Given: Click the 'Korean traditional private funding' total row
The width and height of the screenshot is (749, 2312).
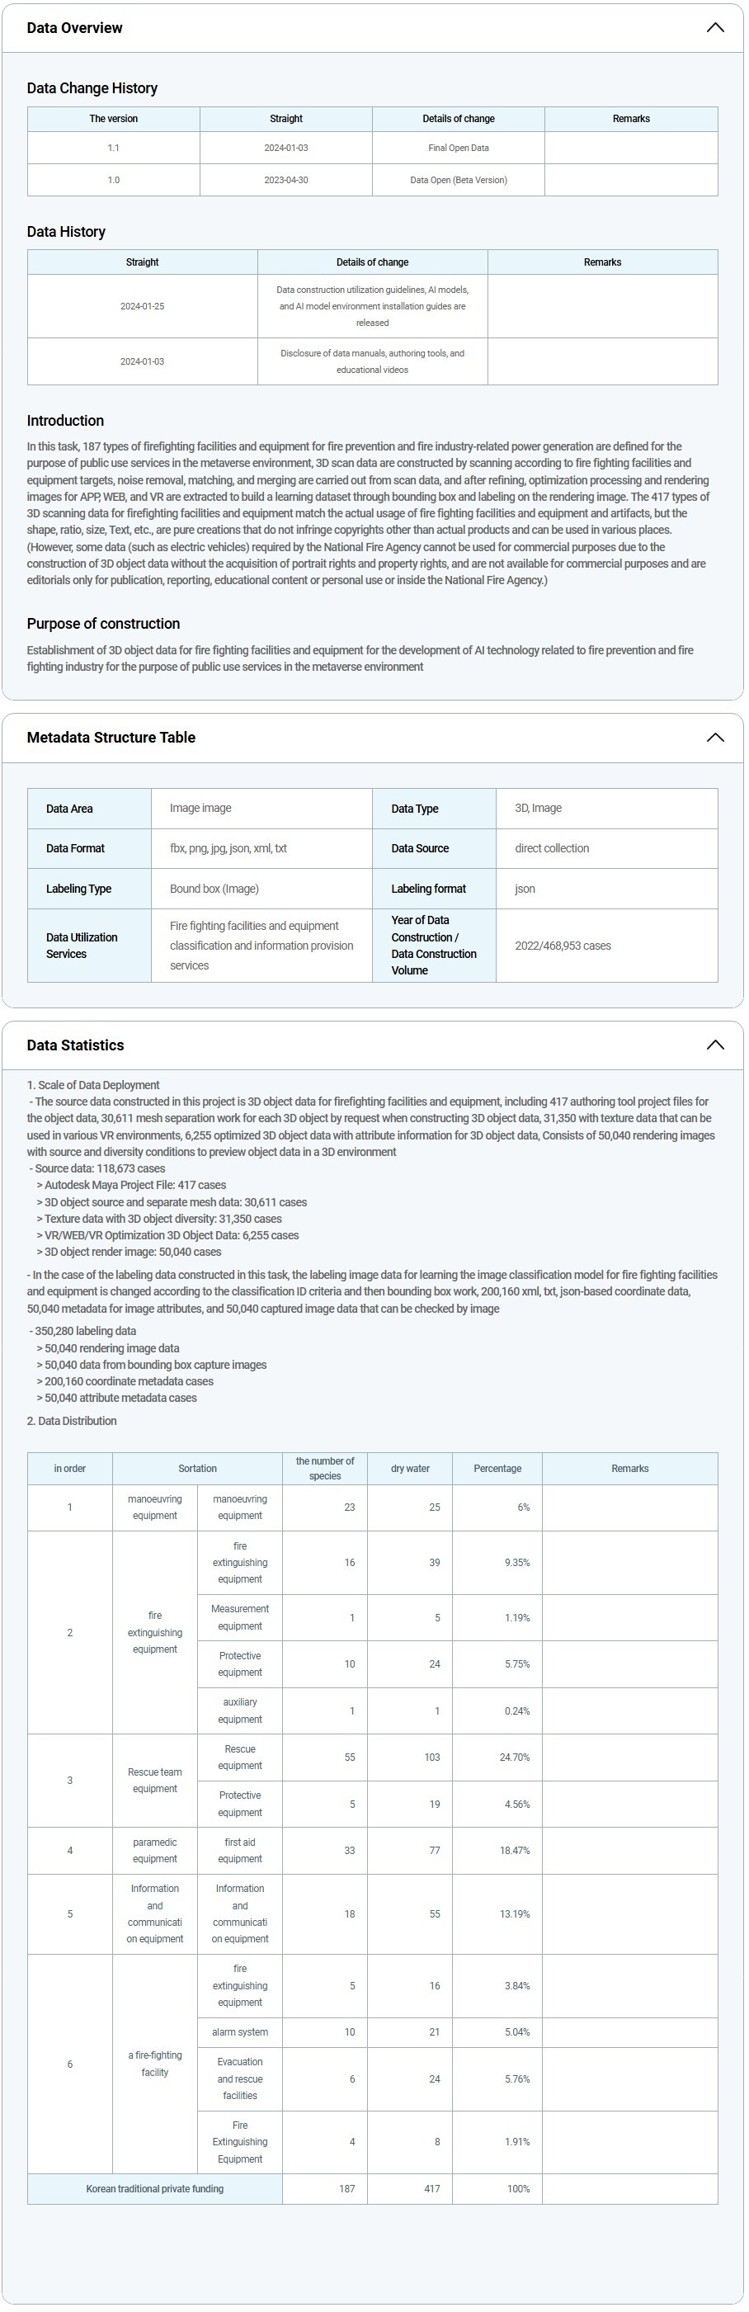Looking at the screenshot, I should (x=155, y=2189).
